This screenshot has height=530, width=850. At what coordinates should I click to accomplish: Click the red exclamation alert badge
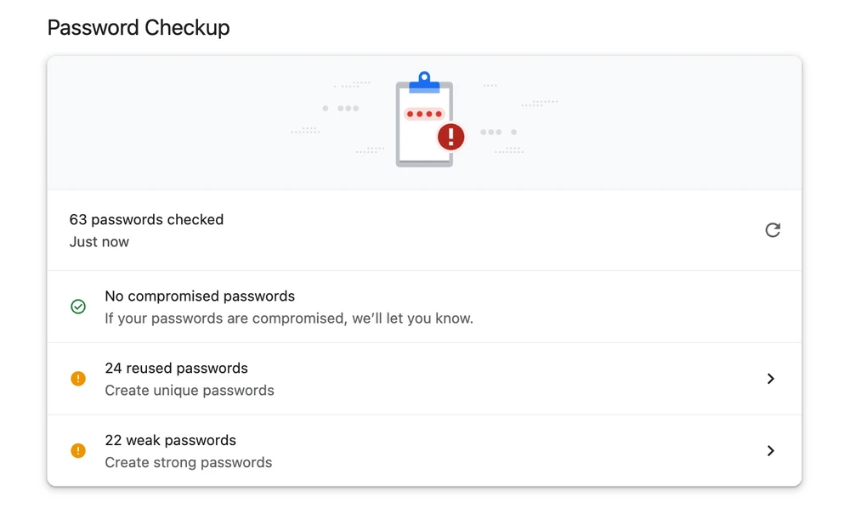point(451,136)
